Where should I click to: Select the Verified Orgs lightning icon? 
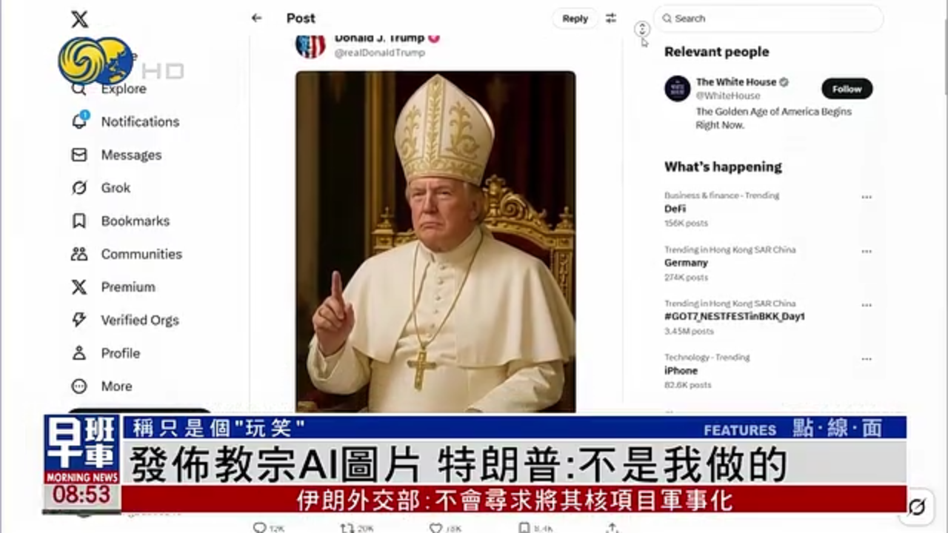[x=79, y=320]
